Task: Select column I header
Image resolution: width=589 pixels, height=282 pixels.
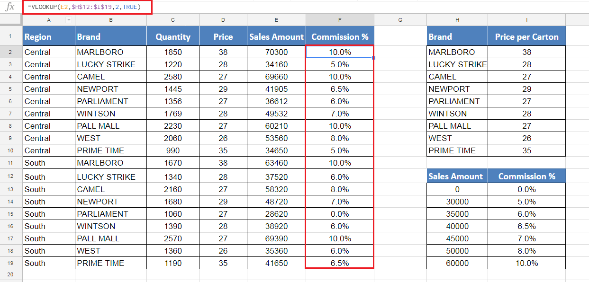Action: pos(526,20)
